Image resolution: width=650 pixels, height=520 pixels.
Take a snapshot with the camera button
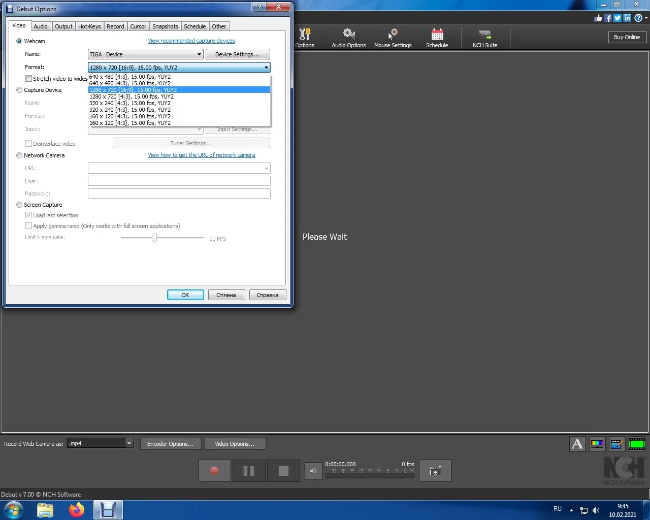435,471
